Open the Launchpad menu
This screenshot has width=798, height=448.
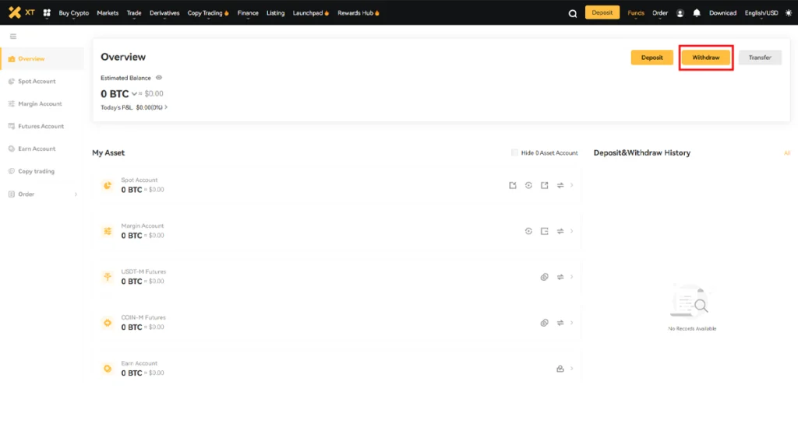310,13
